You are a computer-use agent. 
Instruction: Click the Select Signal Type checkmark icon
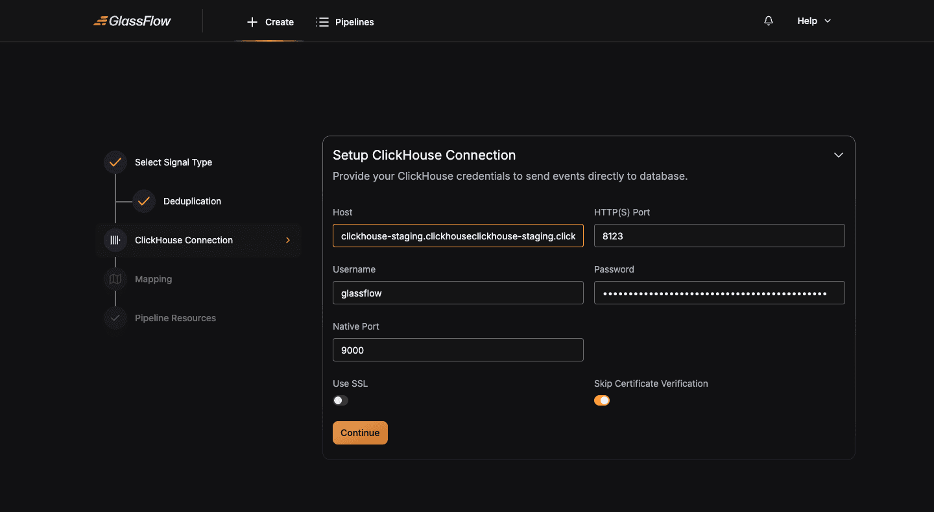(x=115, y=162)
